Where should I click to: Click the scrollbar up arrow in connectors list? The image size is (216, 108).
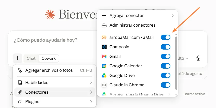pyautogui.click(x=176, y=34)
